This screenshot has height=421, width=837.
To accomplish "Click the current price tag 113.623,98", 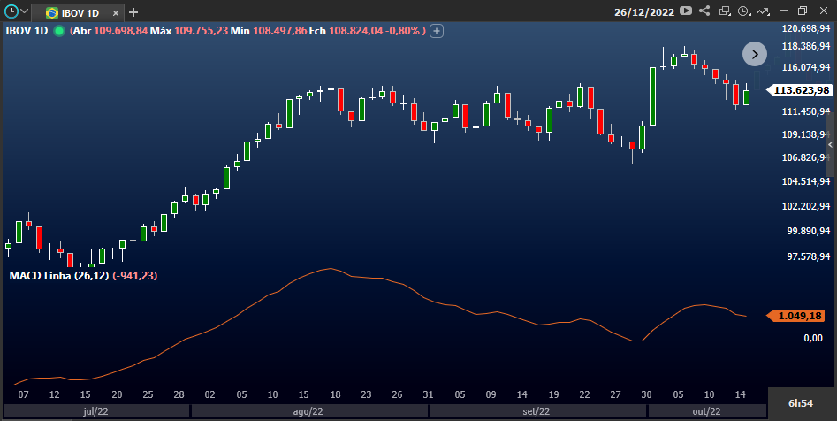I will (799, 90).
